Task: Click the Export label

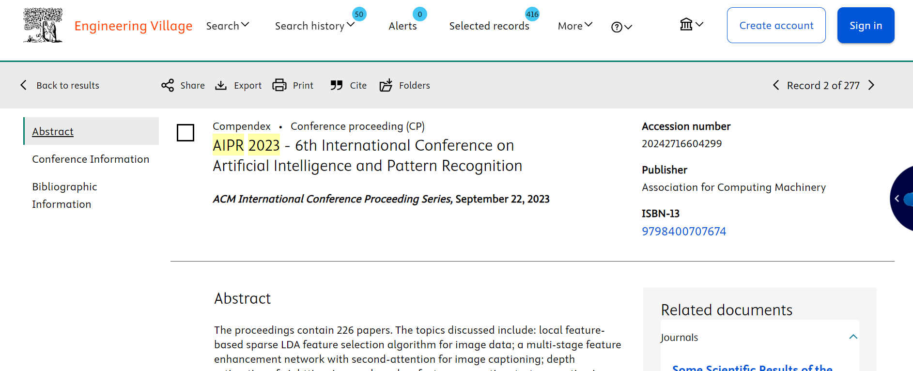Action: [248, 85]
